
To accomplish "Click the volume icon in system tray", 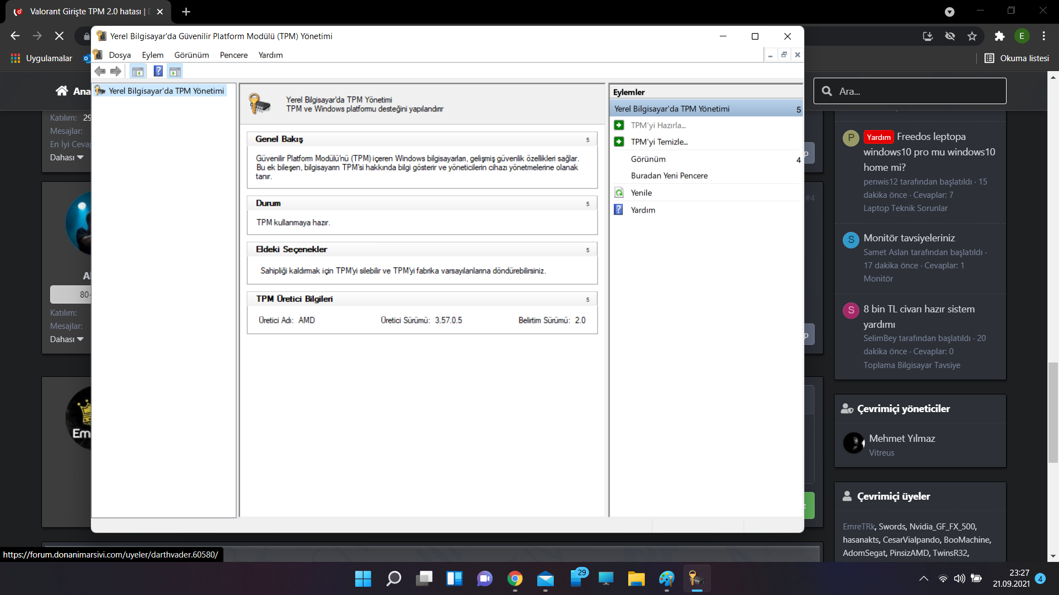I will [x=960, y=578].
